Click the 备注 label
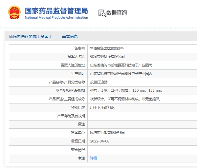The height and width of the screenshot is (168, 197). click(x=81, y=124)
